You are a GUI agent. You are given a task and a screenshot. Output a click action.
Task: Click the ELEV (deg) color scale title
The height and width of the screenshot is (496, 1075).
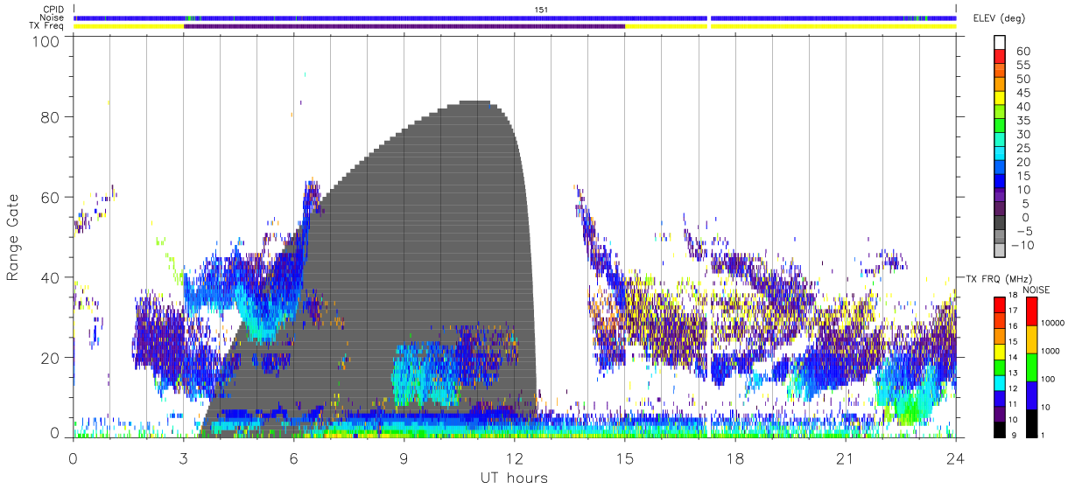pos(999,18)
